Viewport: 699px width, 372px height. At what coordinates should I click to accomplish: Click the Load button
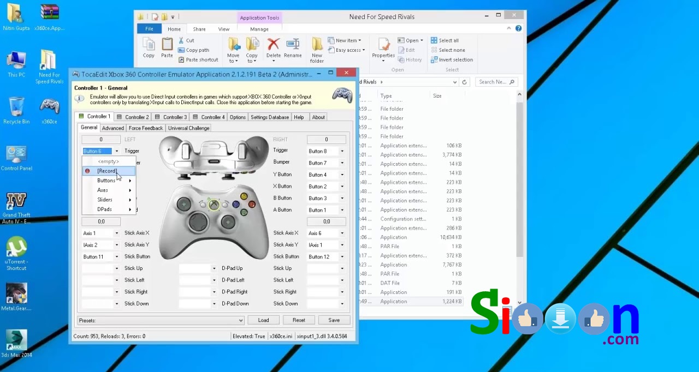(263, 320)
